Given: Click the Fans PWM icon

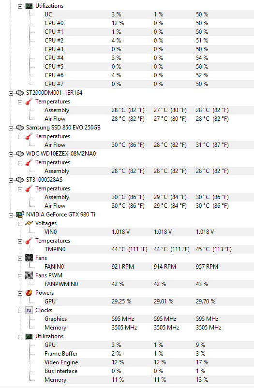Looking at the screenshot, I should (29, 275).
